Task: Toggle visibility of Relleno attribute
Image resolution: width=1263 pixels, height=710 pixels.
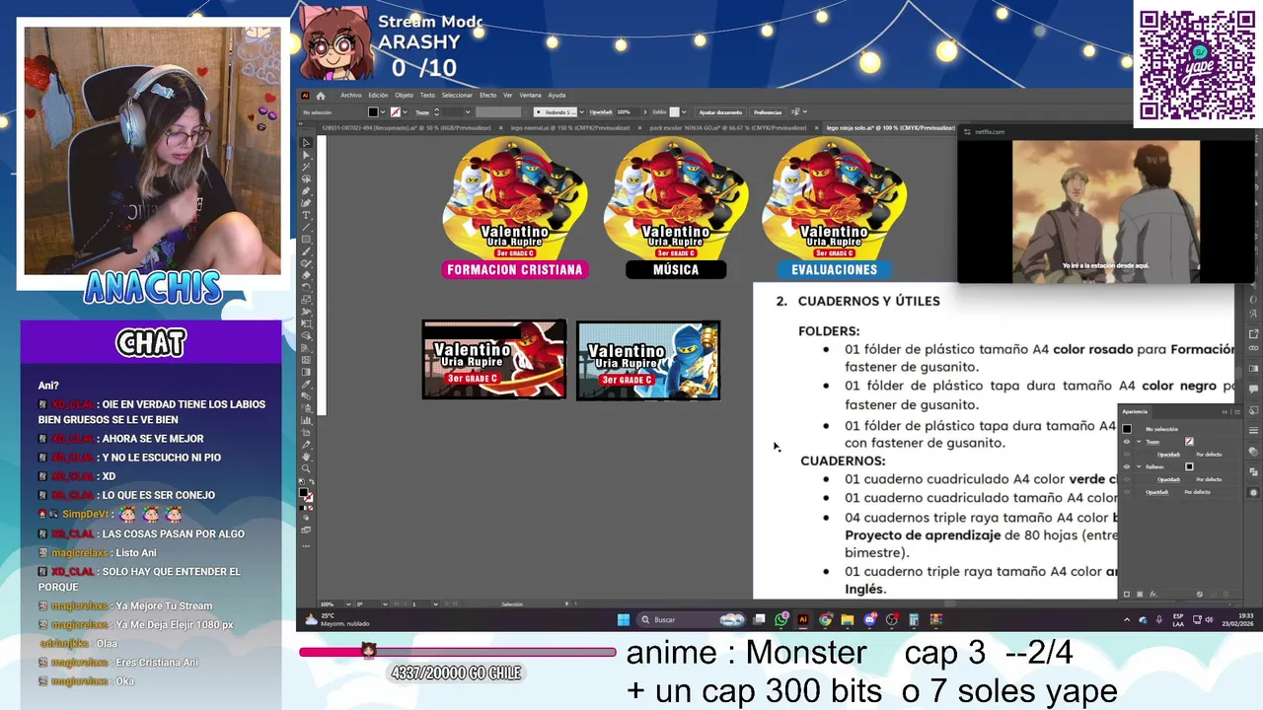Action: [x=1127, y=466]
